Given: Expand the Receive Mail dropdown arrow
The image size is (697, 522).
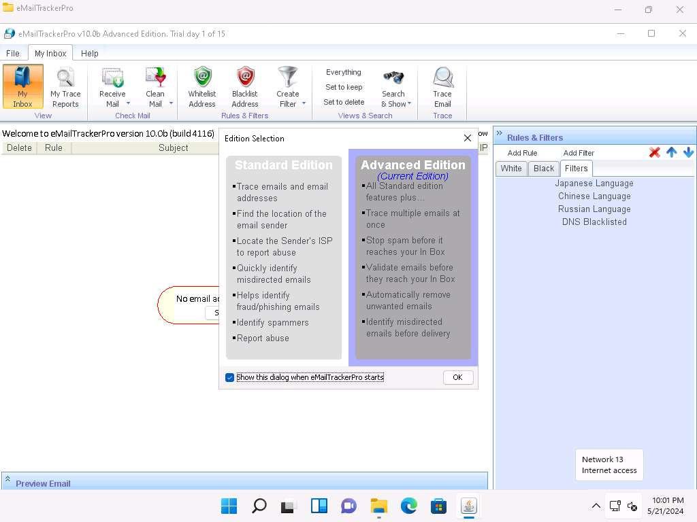Looking at the screenshot, I should click(x=128, y=104).
